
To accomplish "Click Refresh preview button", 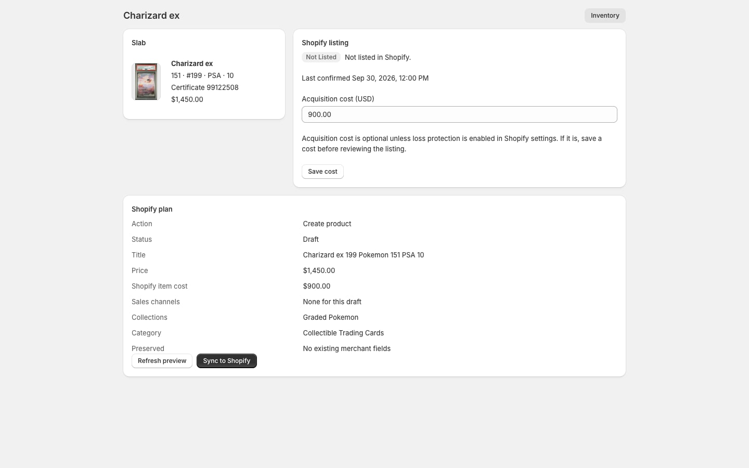I will click(162, 361).
